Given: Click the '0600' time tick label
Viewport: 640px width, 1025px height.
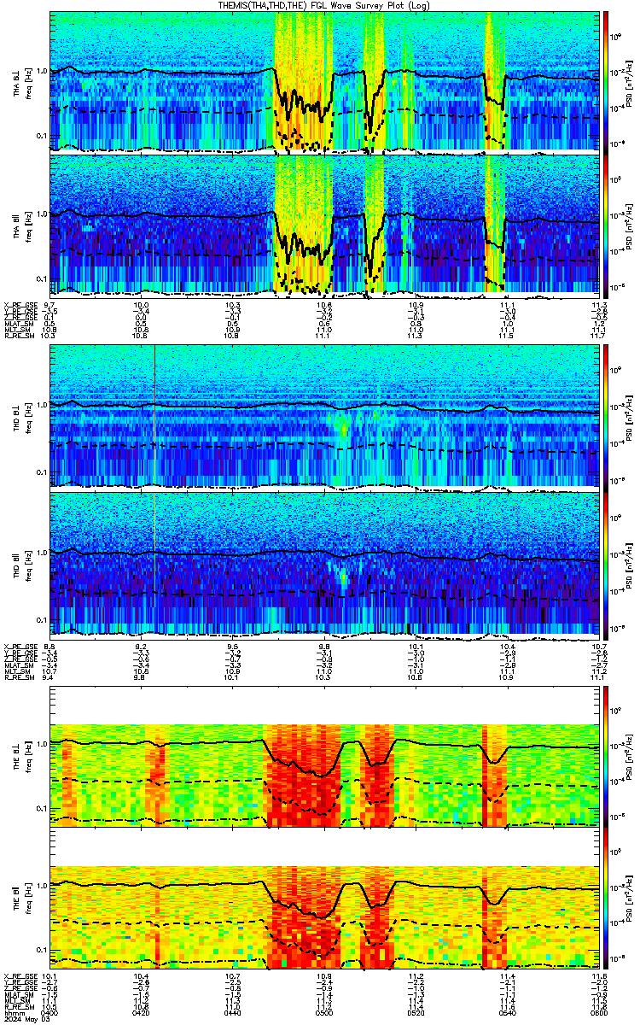Looking at the screenshot, I should 597,1013.
